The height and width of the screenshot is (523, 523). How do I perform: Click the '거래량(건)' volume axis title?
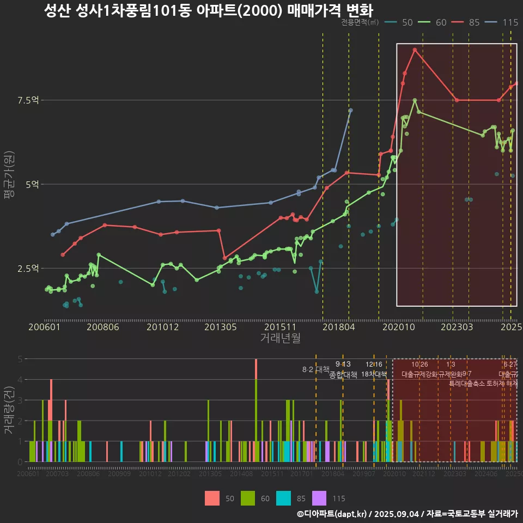tap(9, 410)
